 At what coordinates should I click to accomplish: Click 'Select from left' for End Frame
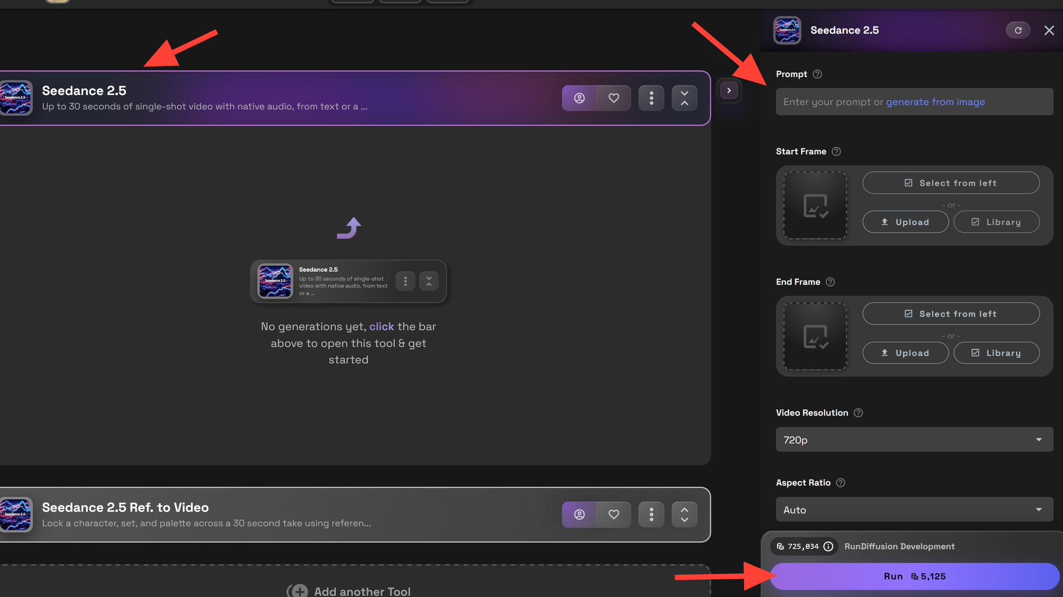point(951,314)
